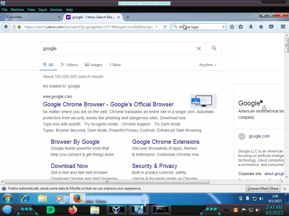Screen dimensions: 289x216
Task: Click the host tray speaker icon
Action: pos(258,210)
